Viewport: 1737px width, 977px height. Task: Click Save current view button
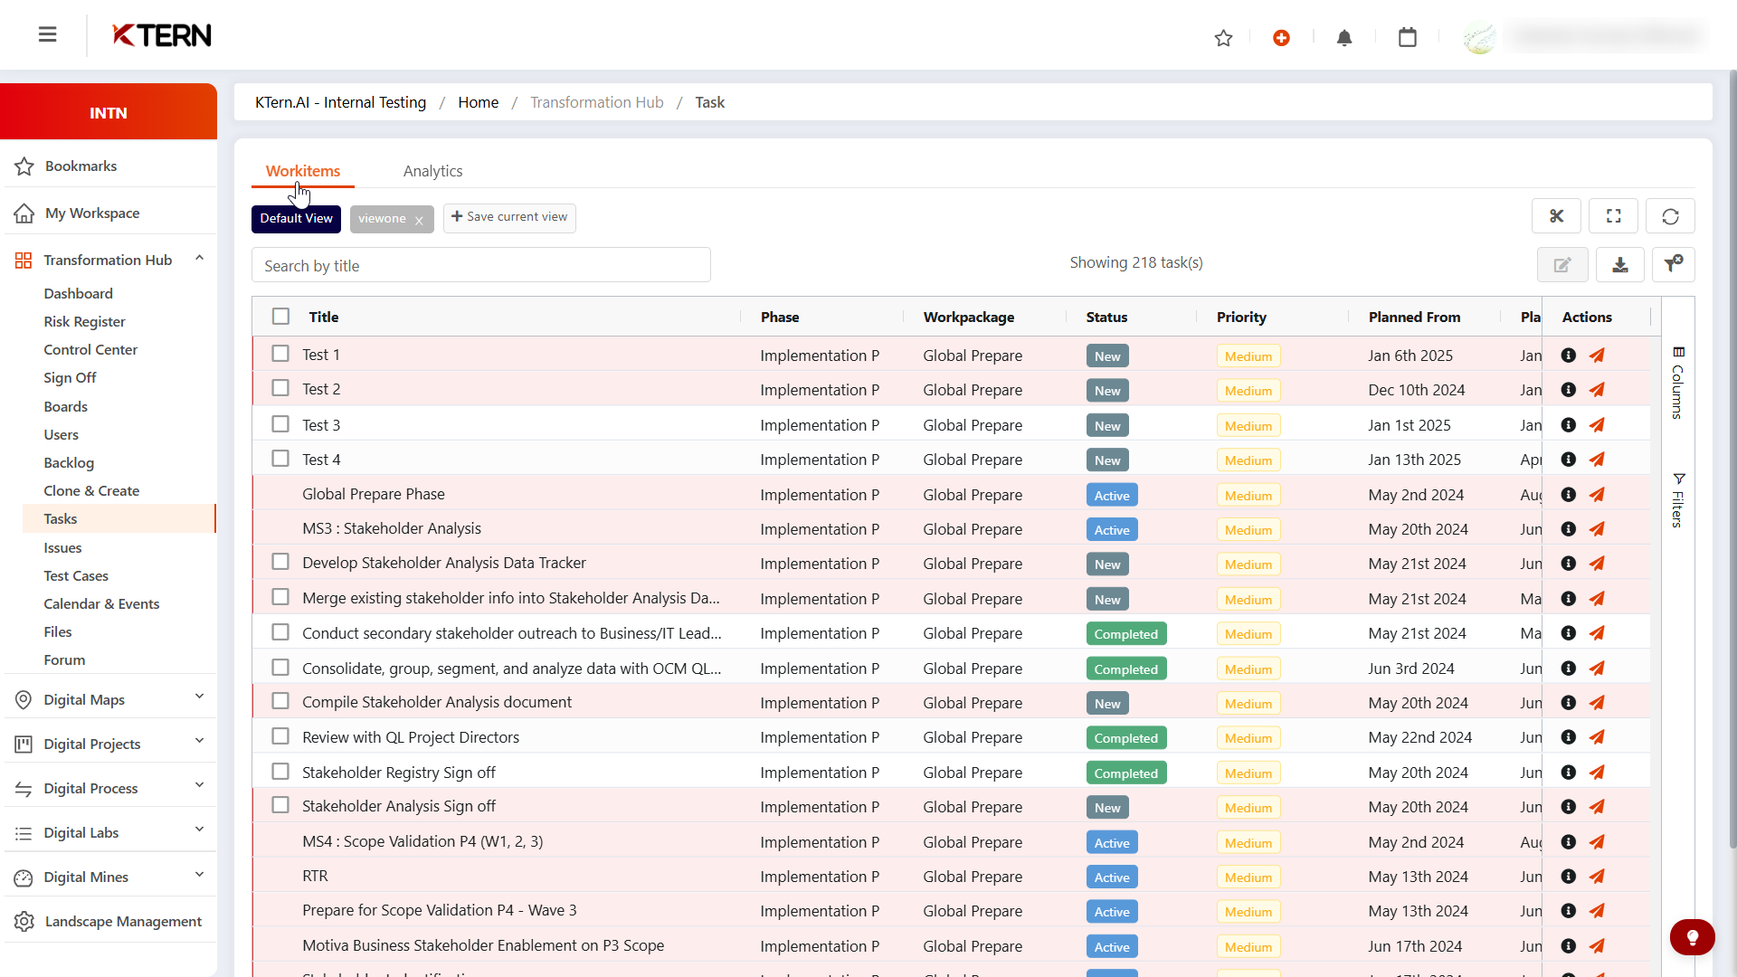pos(509,217)
